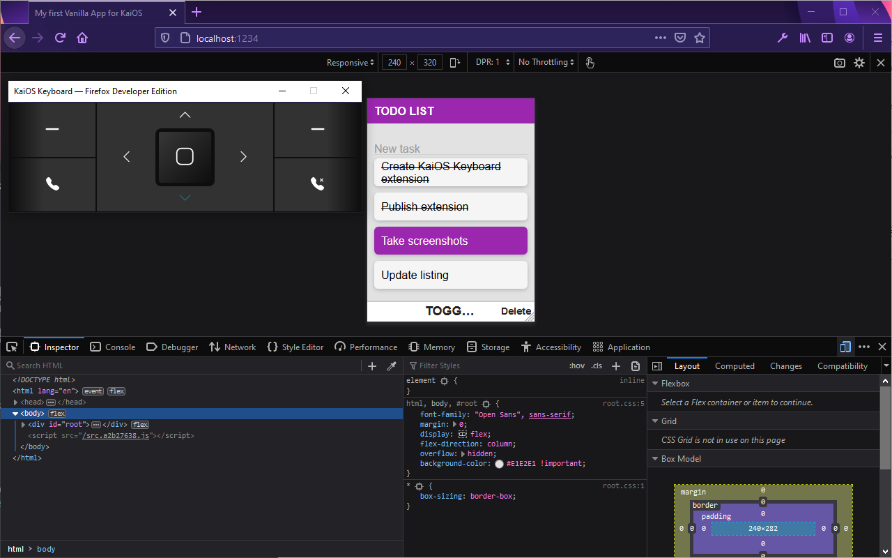Open the #E1E1E1 background color swatch

pos(499,463)
